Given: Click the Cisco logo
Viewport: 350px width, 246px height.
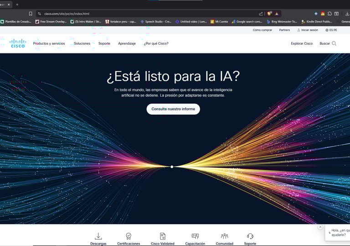Looking at the screenshot, I should [x=18, y=43].
